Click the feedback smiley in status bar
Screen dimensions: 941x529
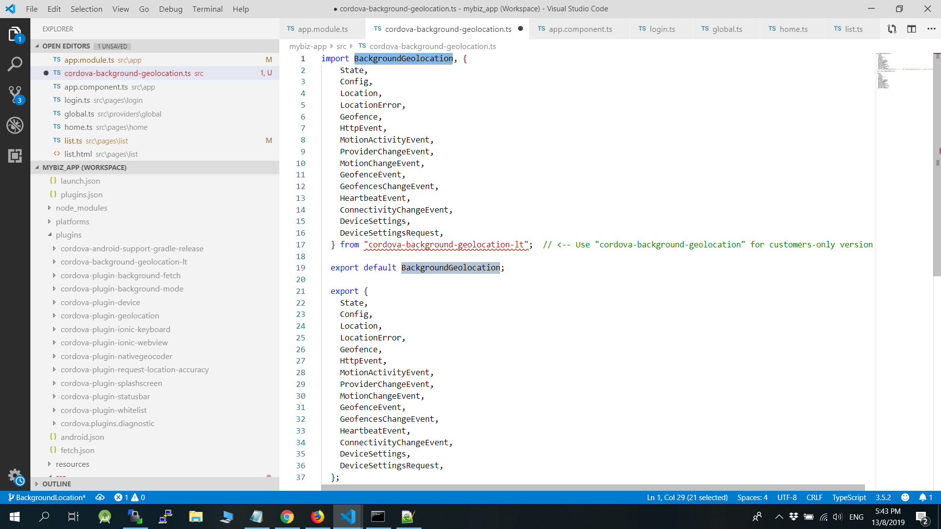click(x=905, y=497)
